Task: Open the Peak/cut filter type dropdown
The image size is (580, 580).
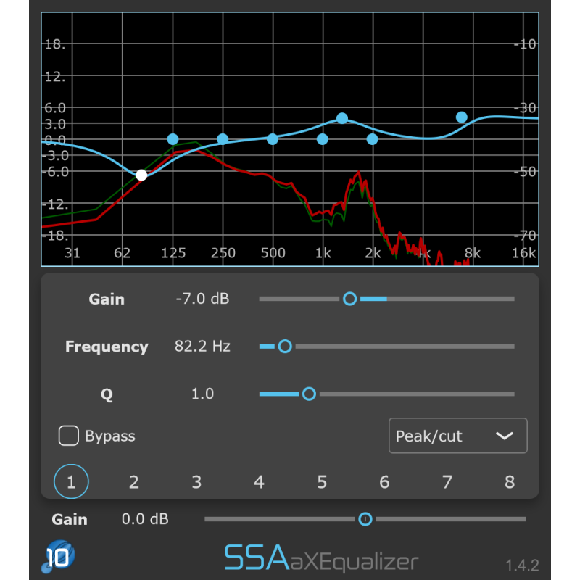Action: click(x=457, y=436)
